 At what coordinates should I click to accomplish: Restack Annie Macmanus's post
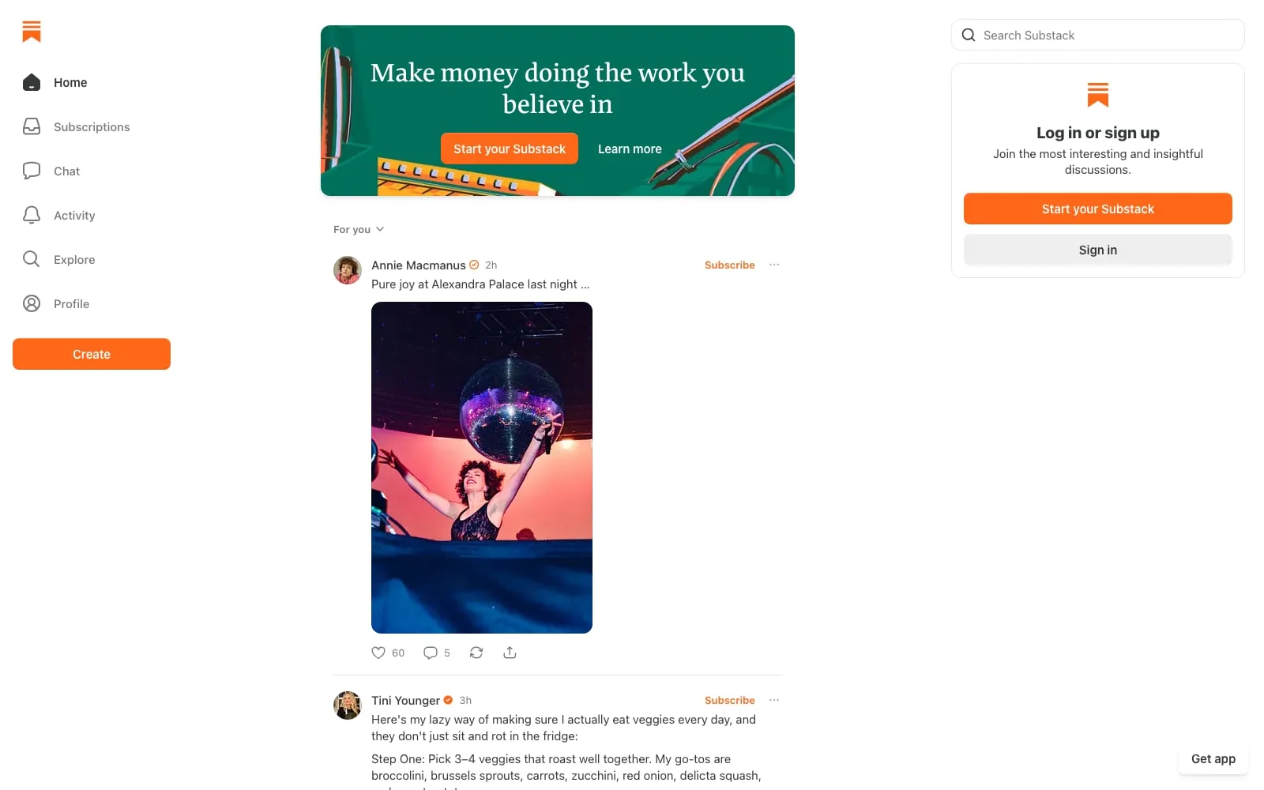point(476,653)
